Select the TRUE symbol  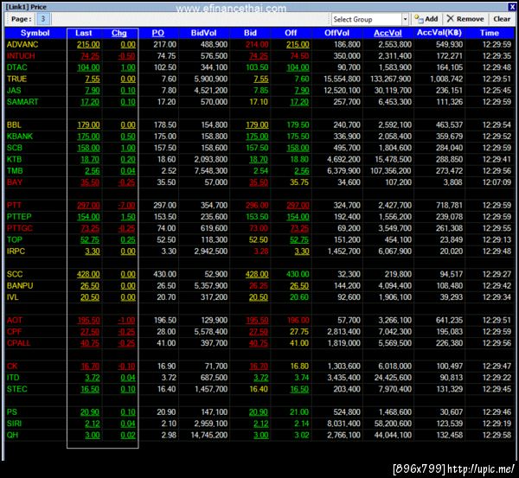pos(16,79)
